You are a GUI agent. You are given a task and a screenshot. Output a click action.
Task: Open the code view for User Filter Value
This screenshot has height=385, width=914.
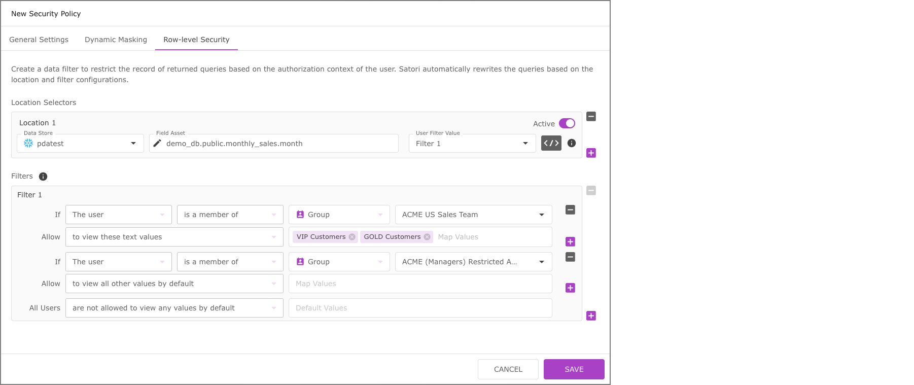(551, 143)
